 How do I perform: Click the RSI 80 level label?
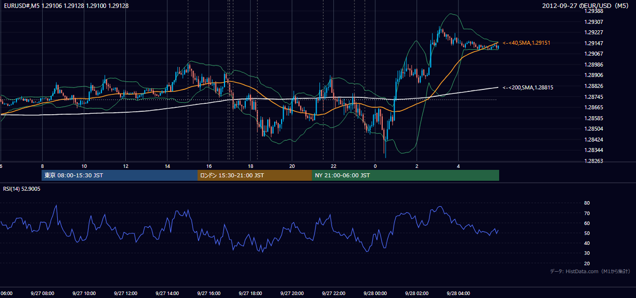(587, 203)
